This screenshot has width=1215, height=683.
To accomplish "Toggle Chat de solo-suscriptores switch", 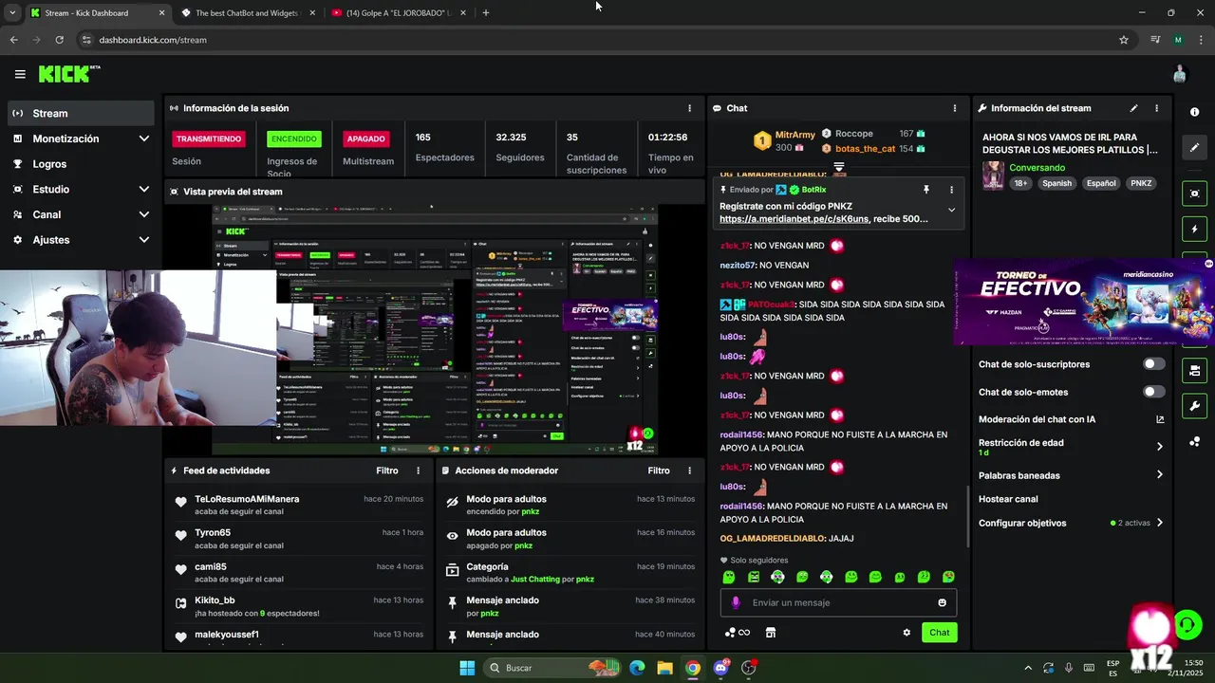I will [x=1153, y=364].
